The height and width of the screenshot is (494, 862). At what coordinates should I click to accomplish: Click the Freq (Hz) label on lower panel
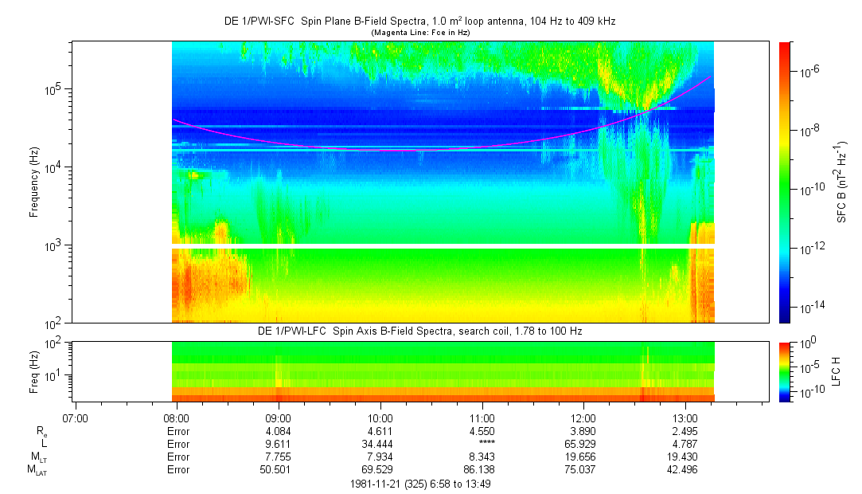coord(34,370)
